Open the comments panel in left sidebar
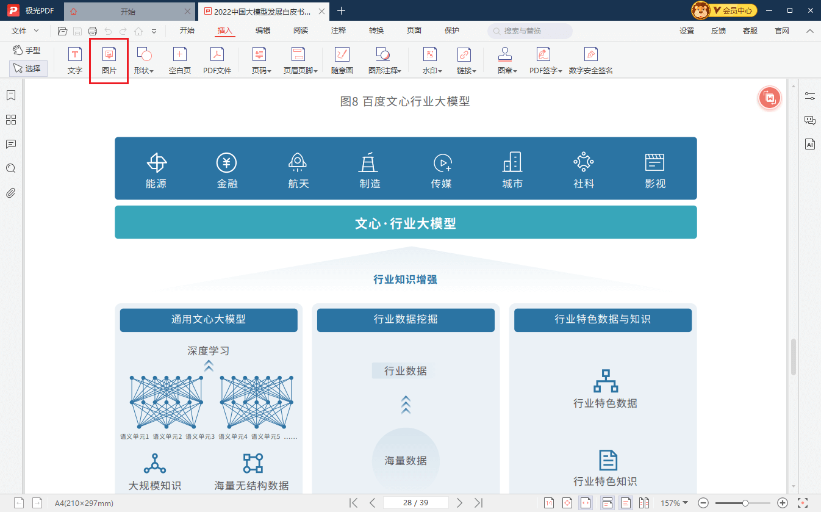 [x=10, y=144]
